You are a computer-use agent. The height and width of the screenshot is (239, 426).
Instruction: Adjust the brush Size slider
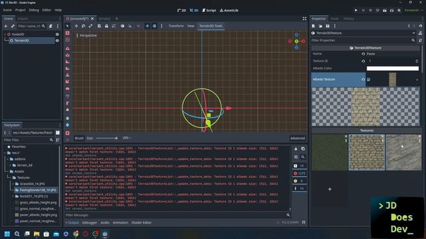tap(106, 138)
